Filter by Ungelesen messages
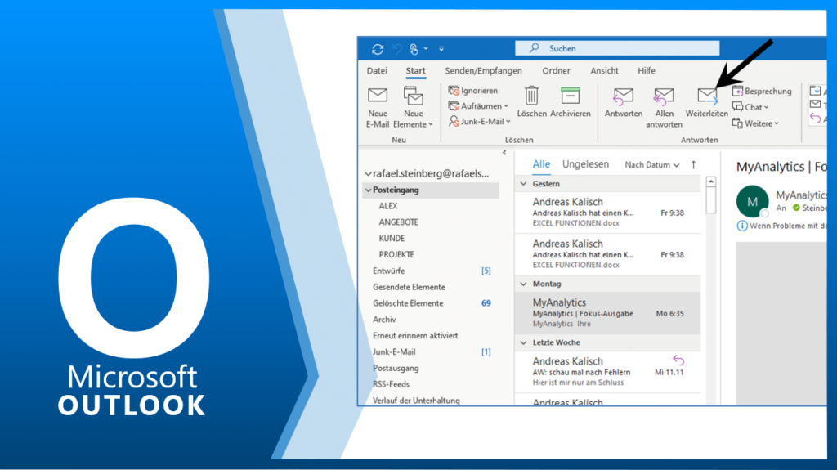The image size is (837, 470). click(x=585, y=164)
